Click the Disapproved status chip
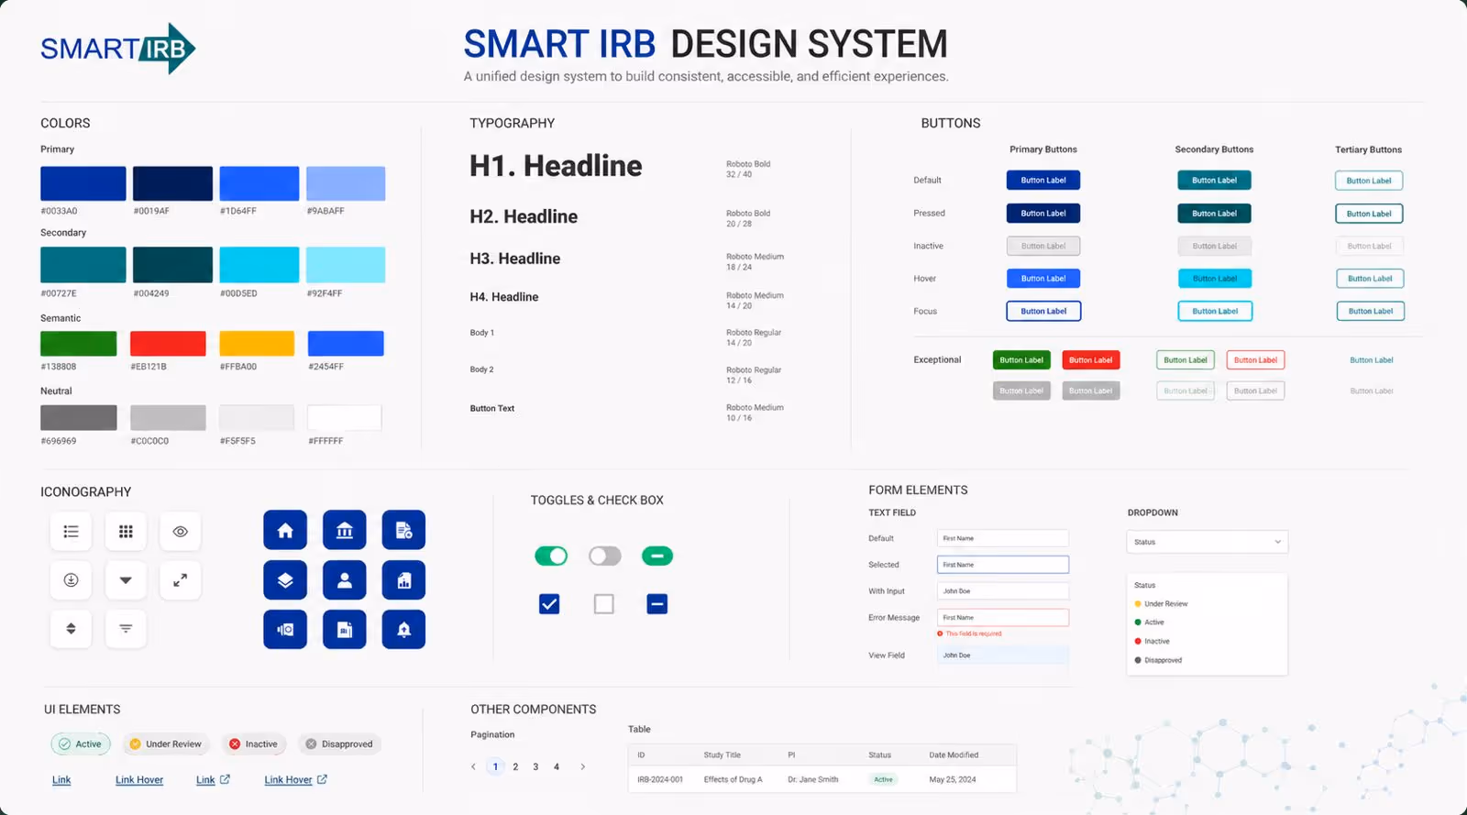1467x815 pixels. pyautogui.click(x=339, y=744)
